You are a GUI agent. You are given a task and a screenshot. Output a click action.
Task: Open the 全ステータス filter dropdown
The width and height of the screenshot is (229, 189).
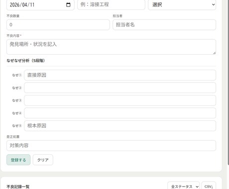point(184,186)
